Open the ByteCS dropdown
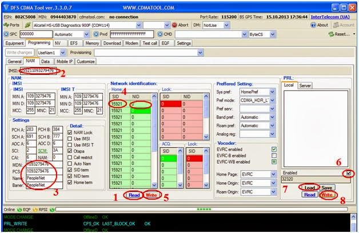This screenshot has width=359, height=233. pyautogui.click(x=272, y=34)
